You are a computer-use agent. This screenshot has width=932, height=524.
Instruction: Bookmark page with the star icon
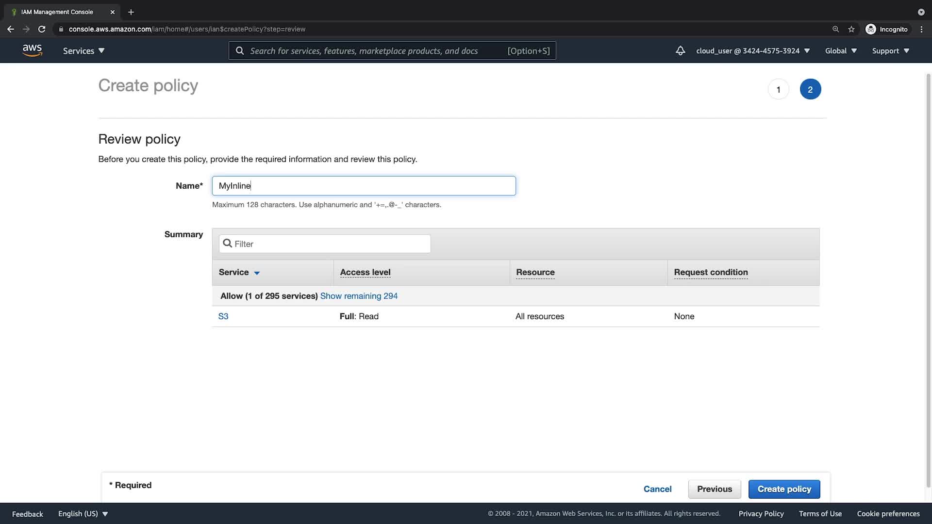coord(851,29)
